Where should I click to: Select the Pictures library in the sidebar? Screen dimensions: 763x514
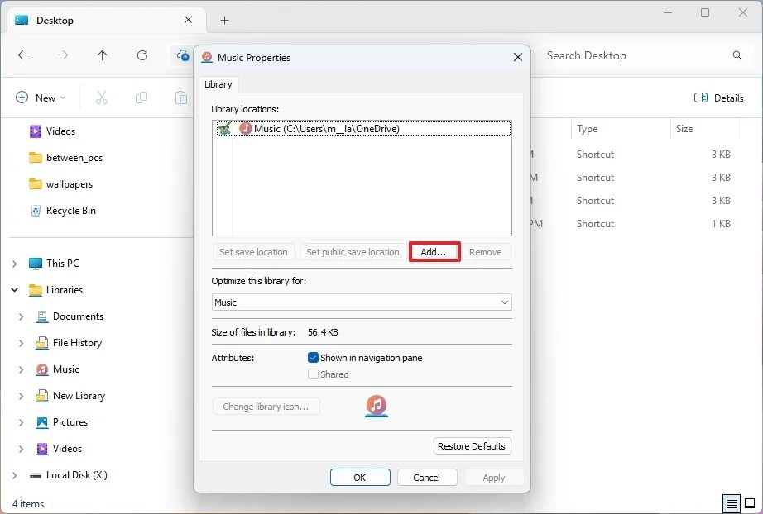click(x=71, y=422)
